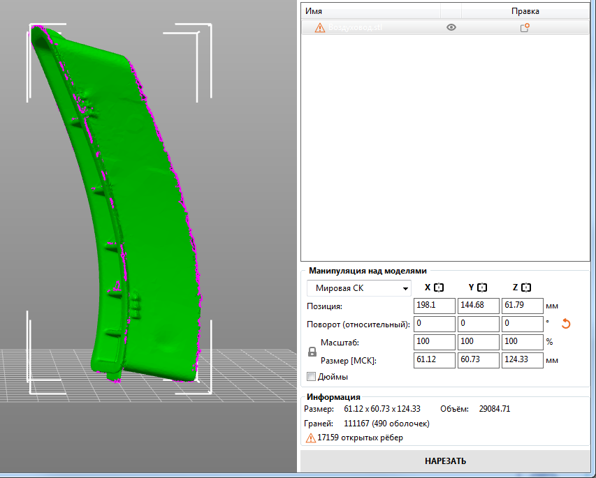596x478 pixels.
Task: Open the Мировая СК coordinate system dropdown
Action: coord(359,288)
